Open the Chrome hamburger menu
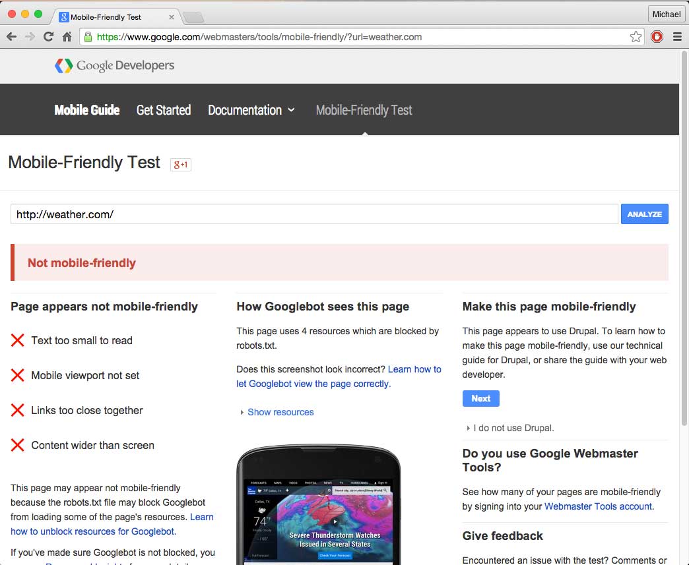Viewport: 689px width, 565px height. [677, 37]
